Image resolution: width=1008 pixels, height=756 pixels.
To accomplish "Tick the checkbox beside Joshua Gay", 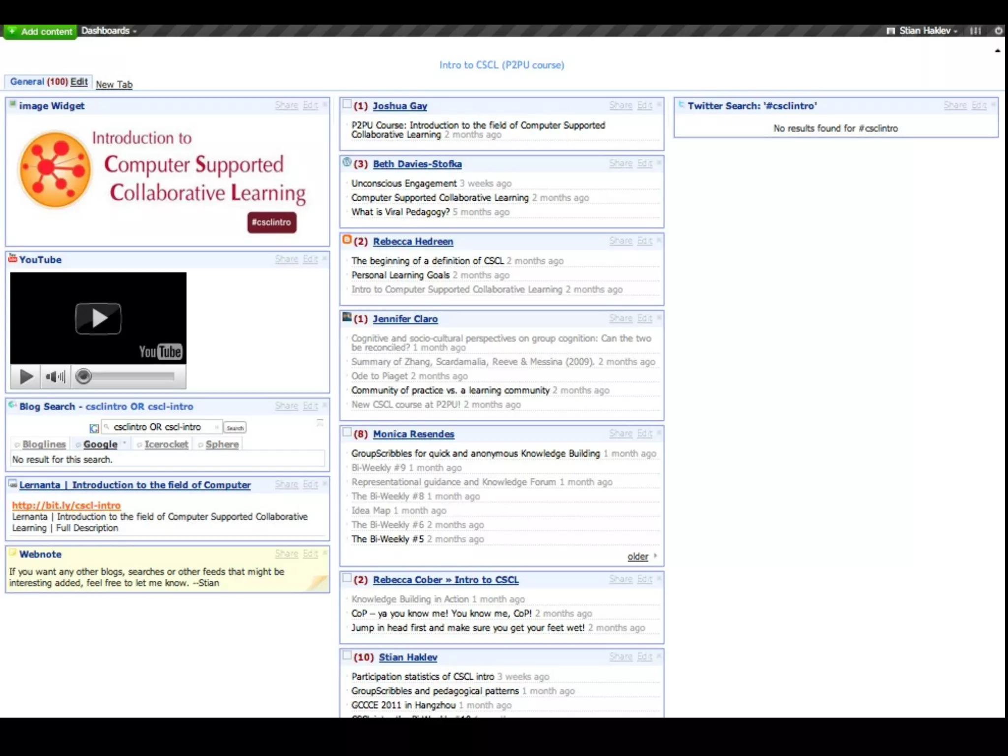I will click(347, 104).
